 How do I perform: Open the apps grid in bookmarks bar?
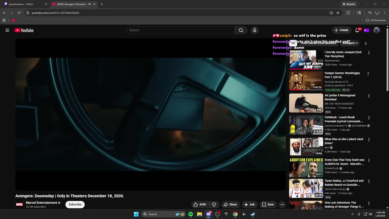click(x=4, y=20)
